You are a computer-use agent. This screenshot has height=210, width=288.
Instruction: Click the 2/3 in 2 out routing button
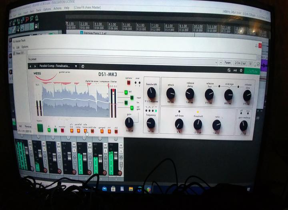click(x=240, y=63)
